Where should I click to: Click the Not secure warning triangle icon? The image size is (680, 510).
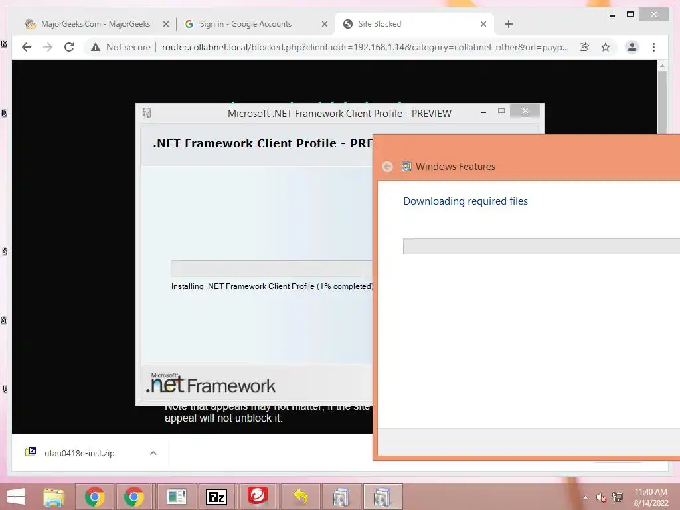(x=96, y=47)
